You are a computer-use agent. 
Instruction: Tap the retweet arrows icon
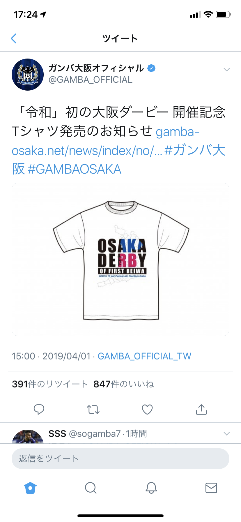point(93,410)
